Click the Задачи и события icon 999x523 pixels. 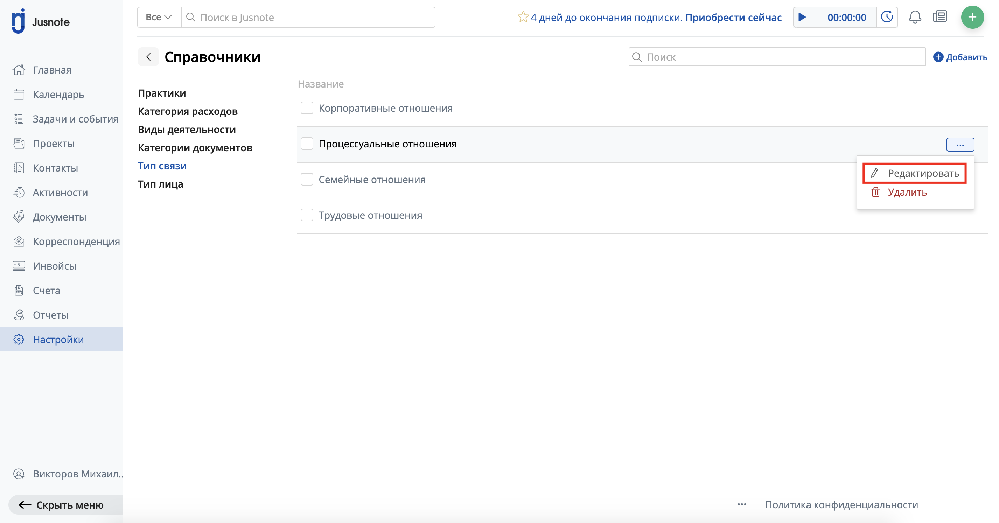[19, 119]
